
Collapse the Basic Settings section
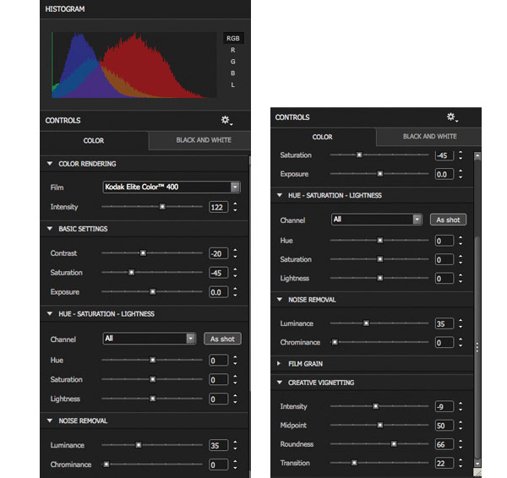pos(50,229)
